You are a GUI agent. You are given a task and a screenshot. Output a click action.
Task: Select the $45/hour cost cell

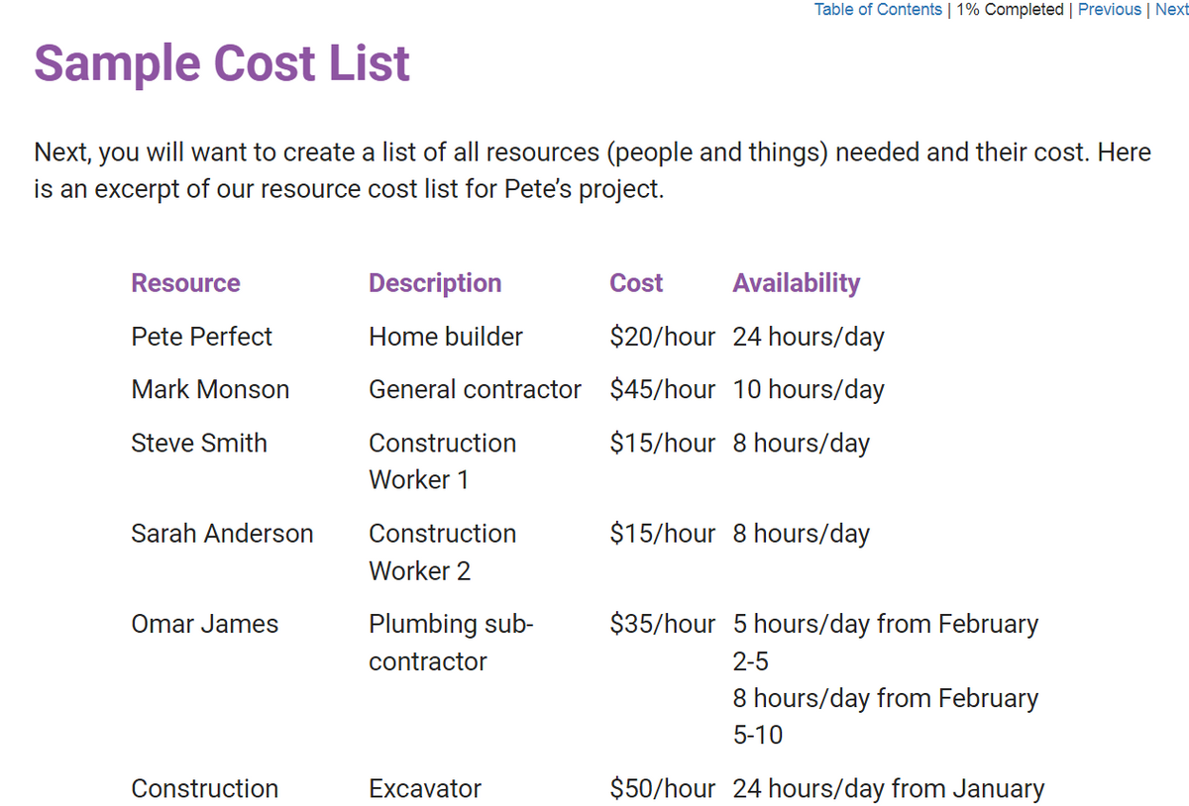tap(662, 390)
